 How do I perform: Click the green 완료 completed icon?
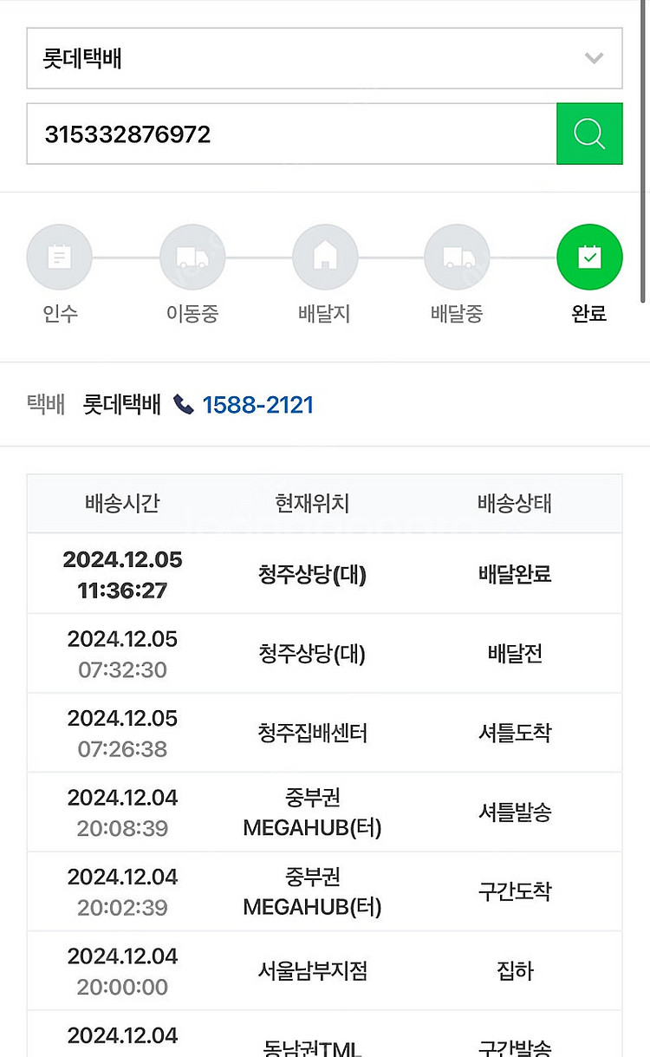click(589, 257)
